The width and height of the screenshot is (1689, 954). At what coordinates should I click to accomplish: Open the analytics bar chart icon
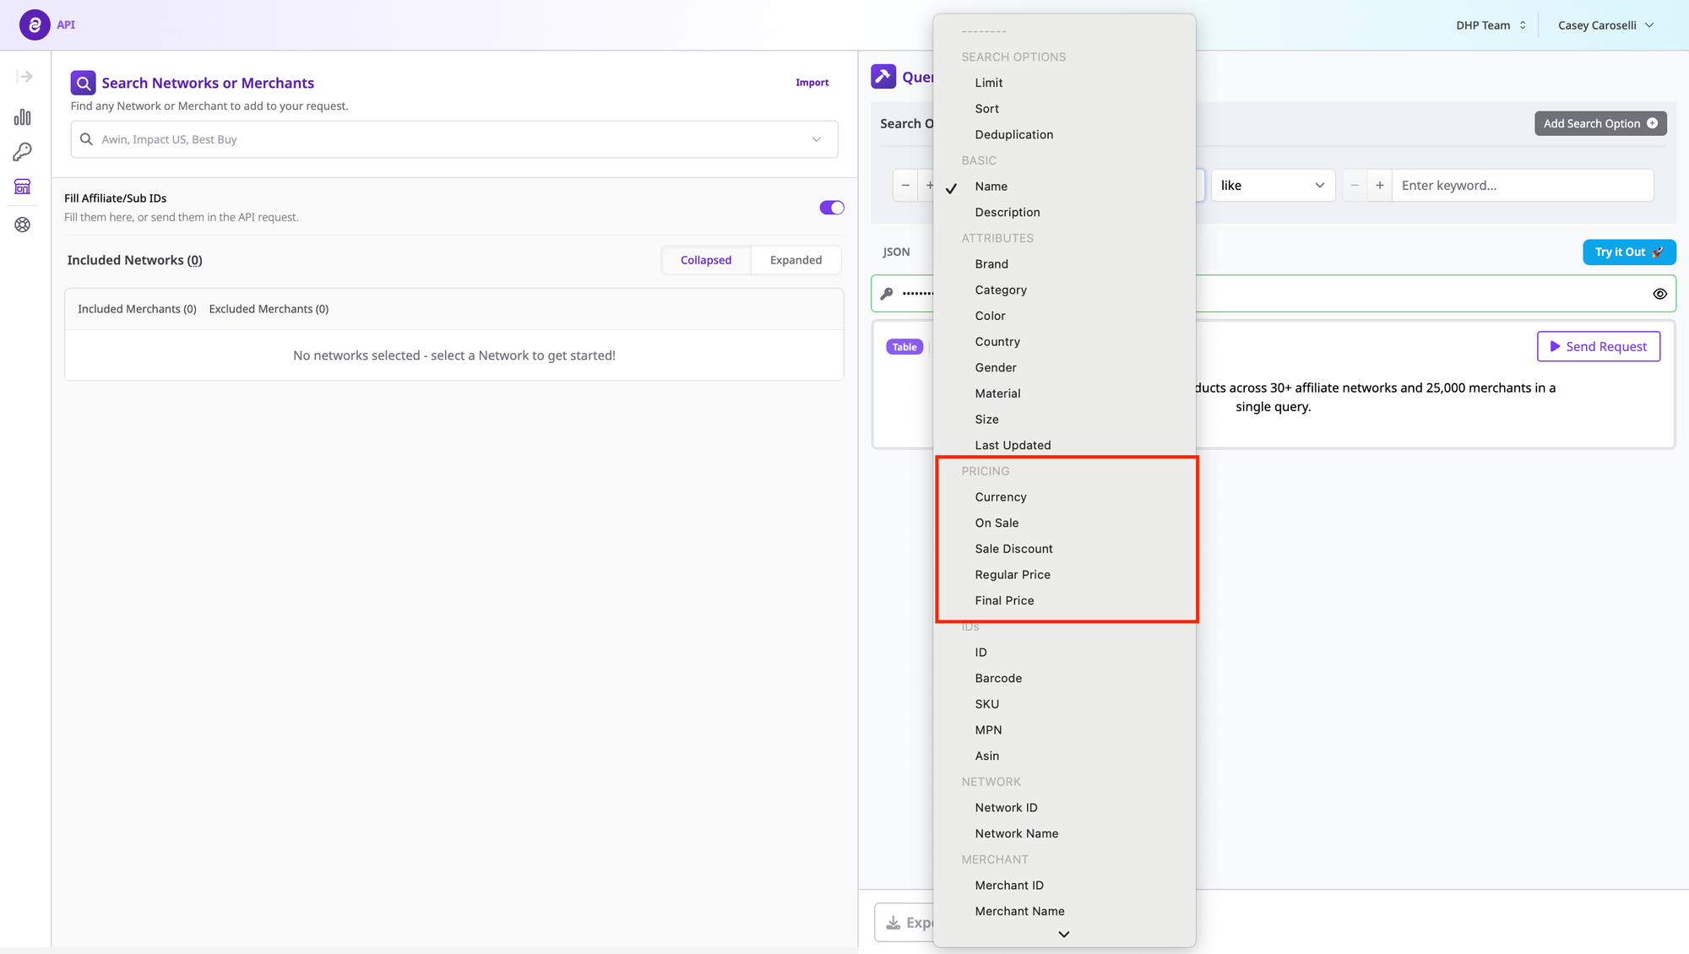pyautogui.click(x=23, y=117)
